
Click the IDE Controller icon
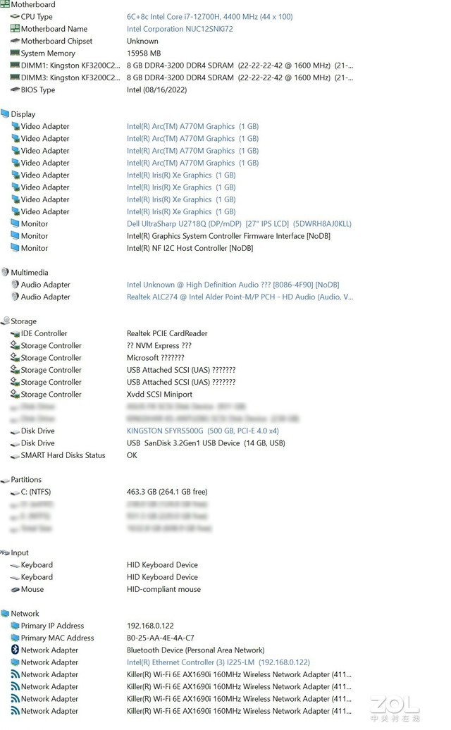[15, 333]
